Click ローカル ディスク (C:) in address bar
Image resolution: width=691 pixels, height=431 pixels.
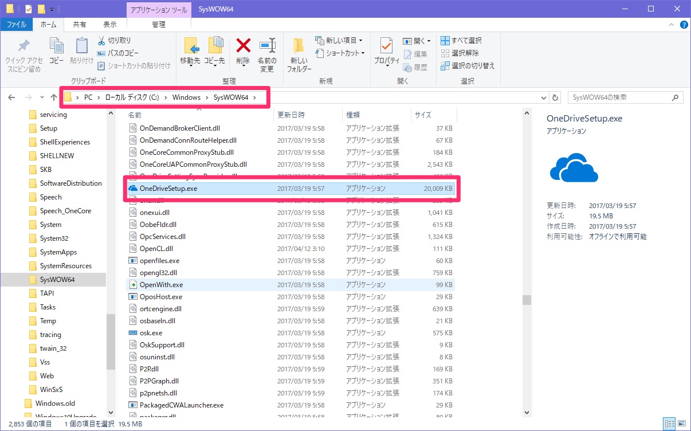[x=132, y=97]
